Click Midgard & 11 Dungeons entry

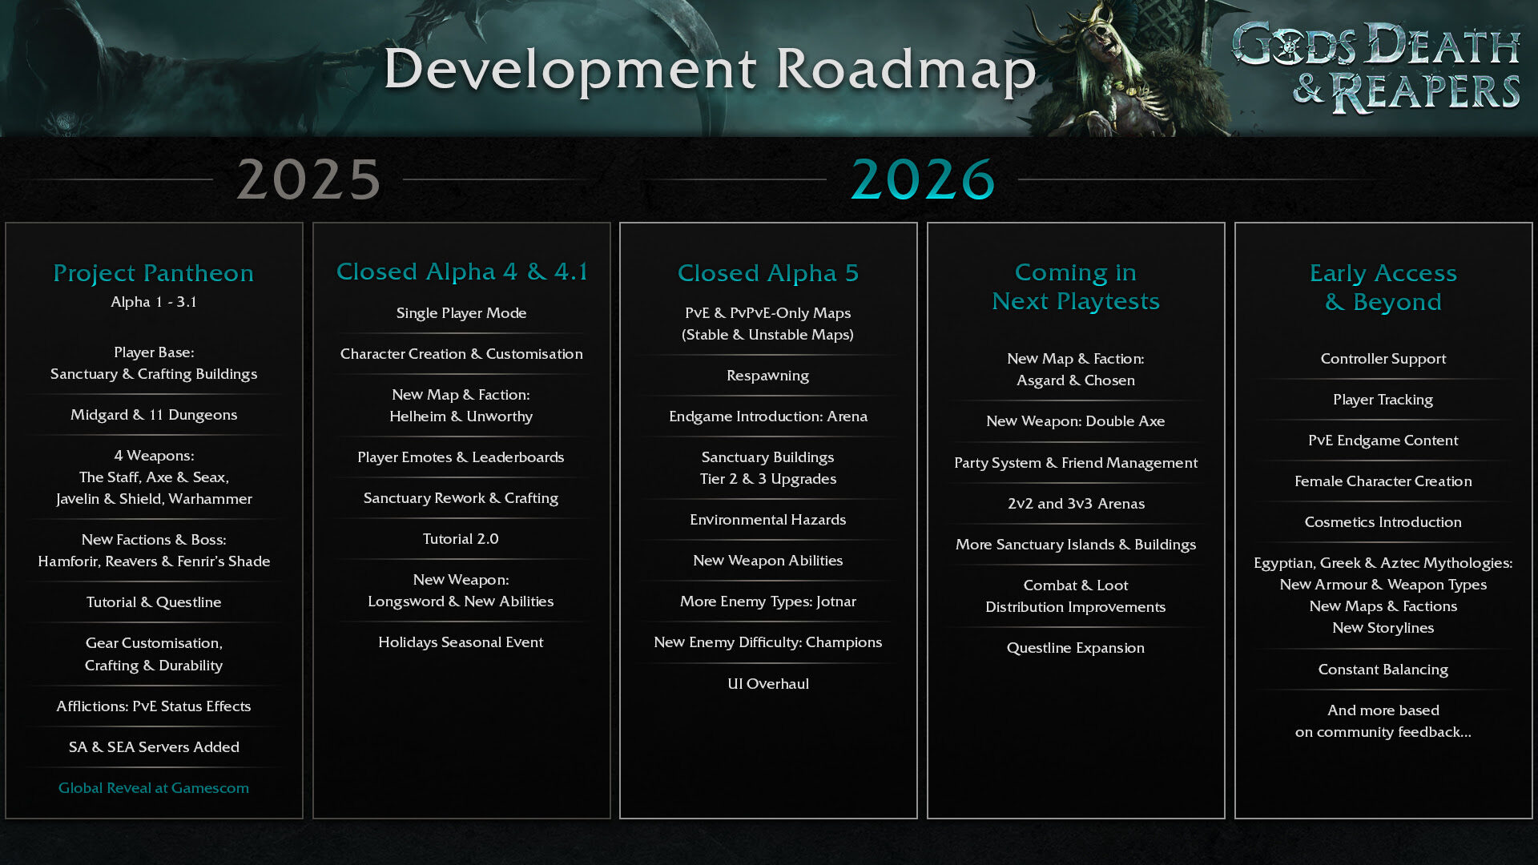pos(154,415)
